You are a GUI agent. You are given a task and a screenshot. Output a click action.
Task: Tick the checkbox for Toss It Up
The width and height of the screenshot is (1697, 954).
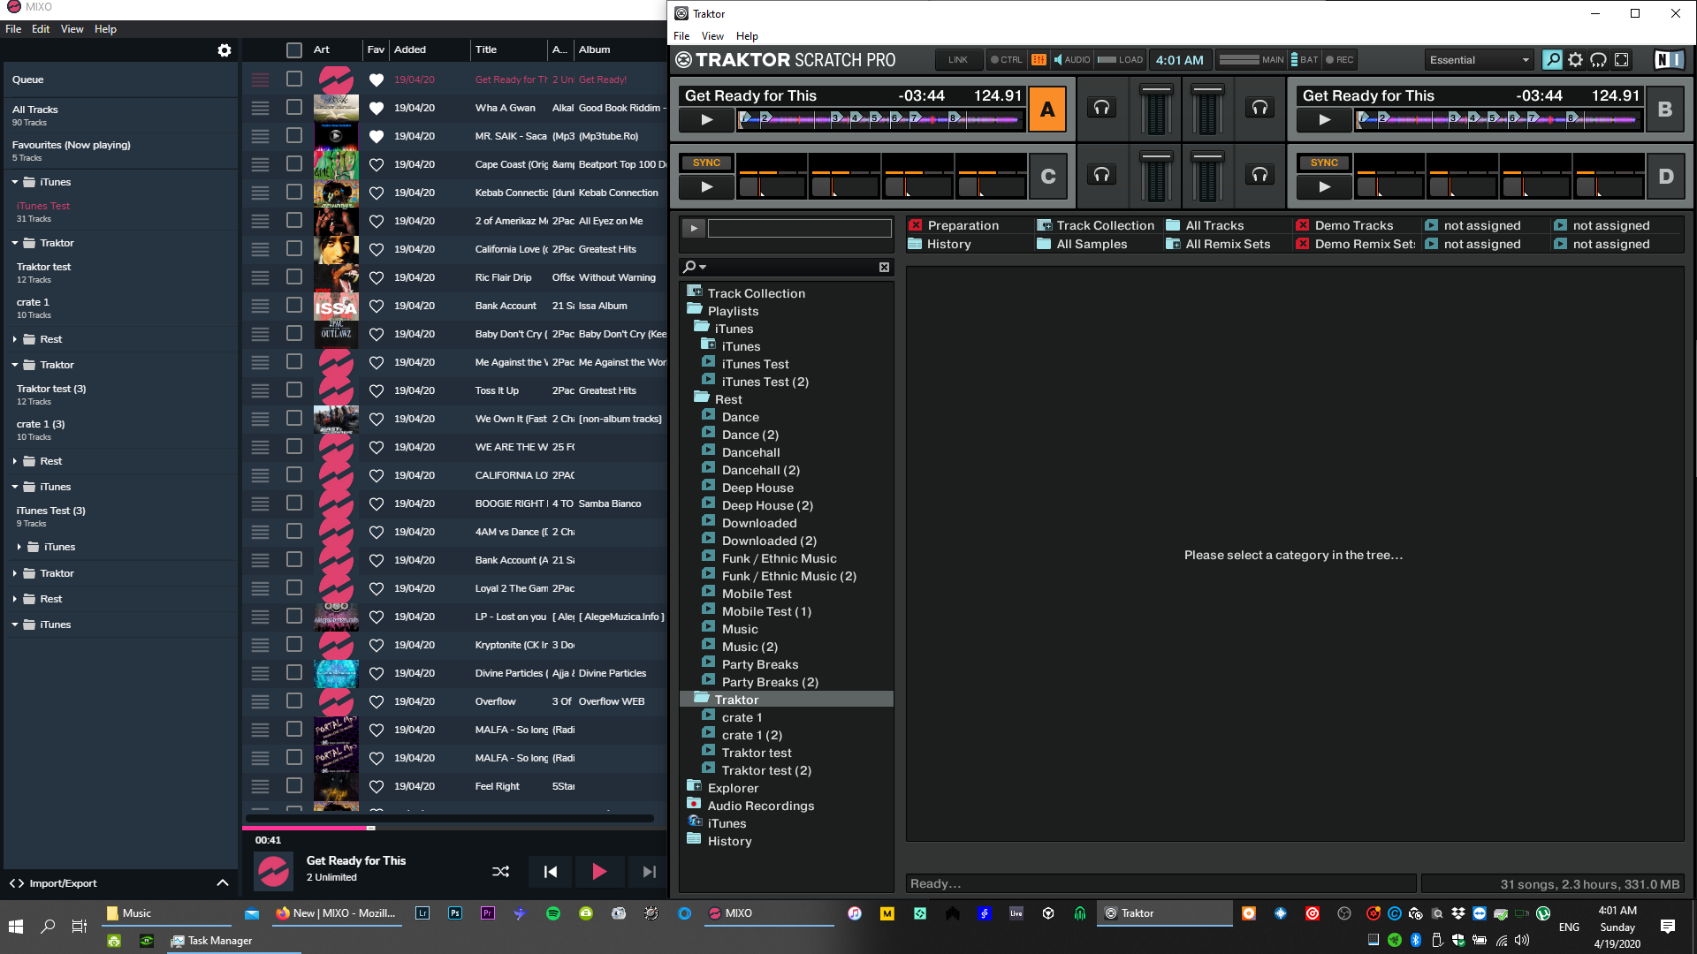coord(294,390)
